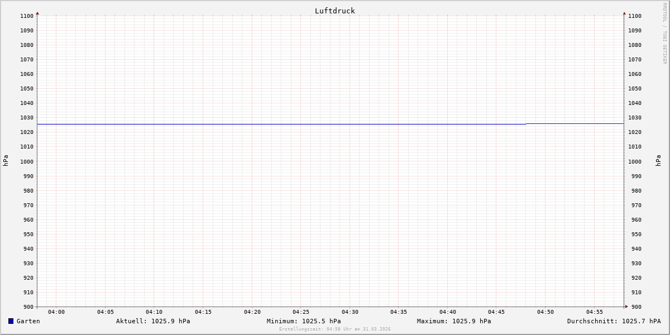Click the 04:50 time axis label
The width and height of the screenshot is (670, 335).
coord(545,312)
